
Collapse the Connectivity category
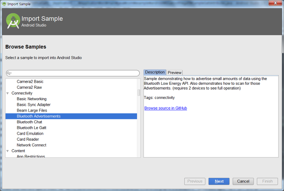7,93
